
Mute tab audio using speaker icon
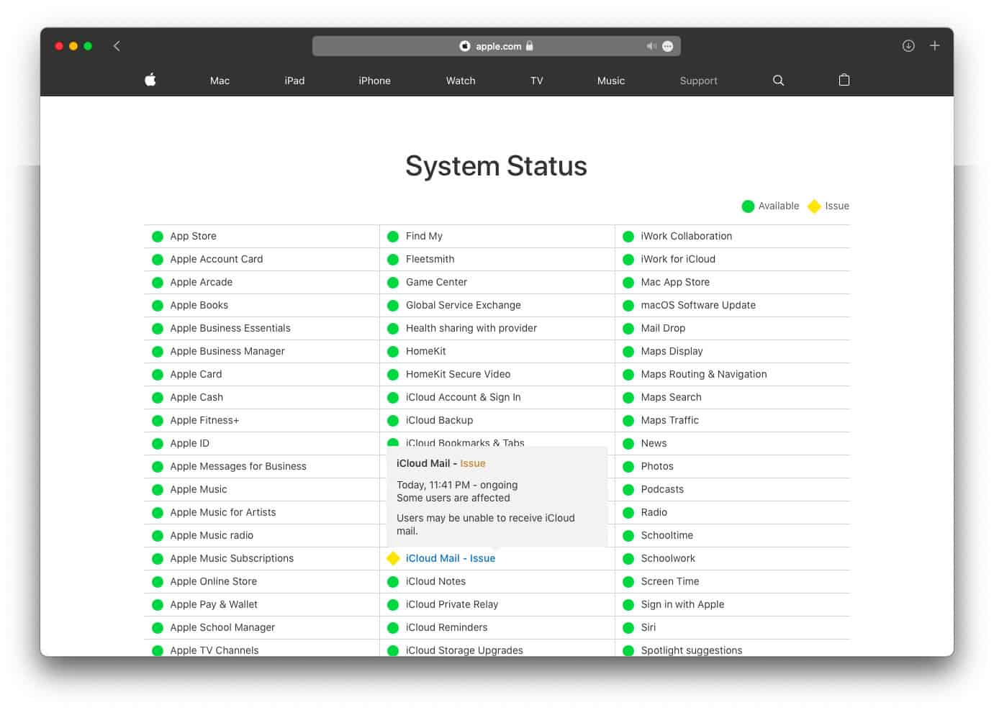pyautogui.click(x=651, y=46)
